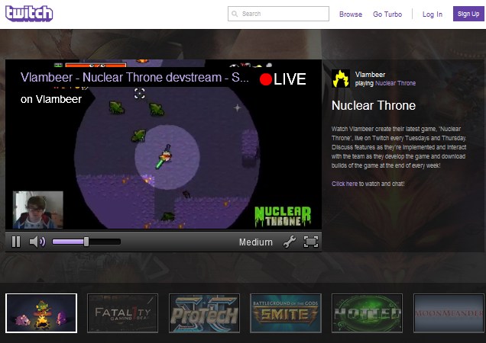Select the ProTech featured thumbnail
486x343 pixels.
[x=204, y=313]
